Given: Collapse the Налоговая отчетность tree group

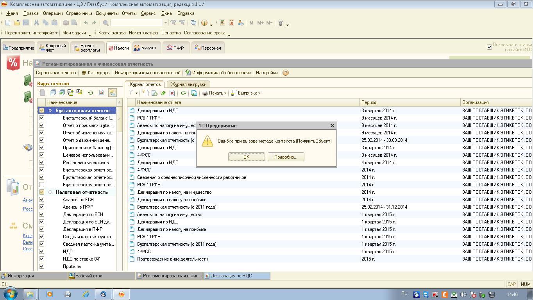Looking at the screenshot, I should click(x=50, y=192).
